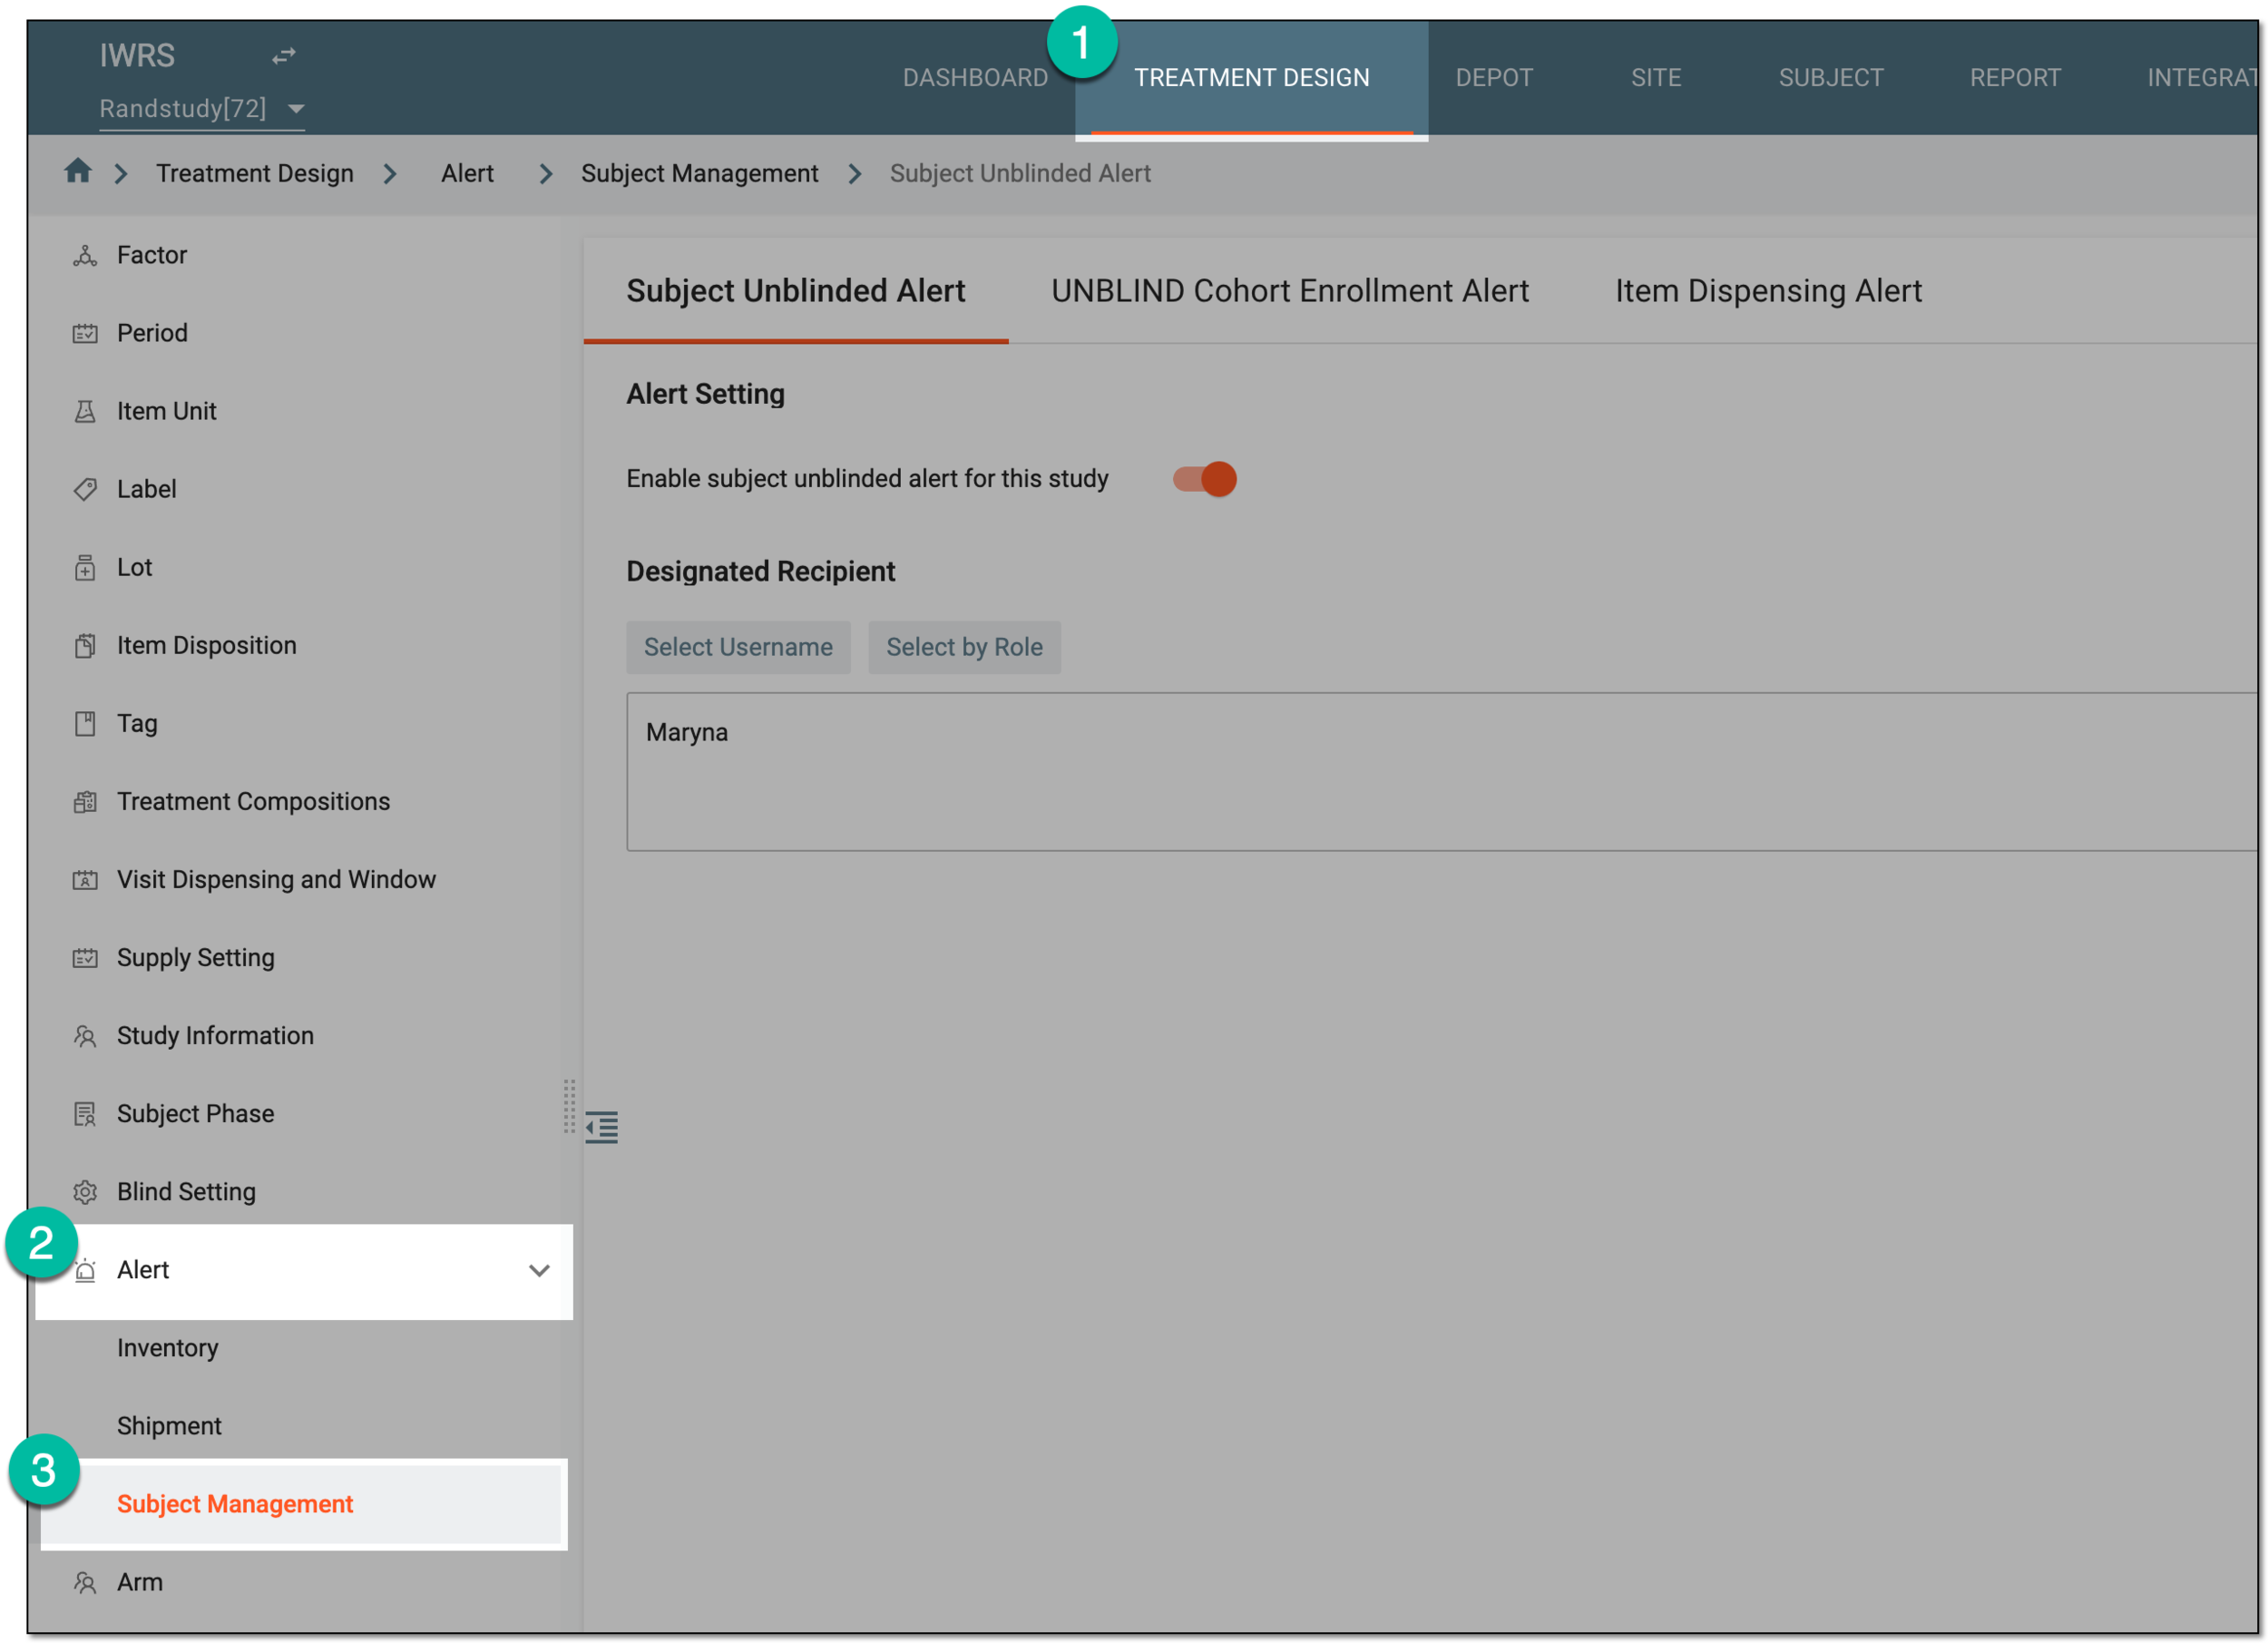Click Treatment Design in the breadcrumb
The height and width of the screenshot is (1643, 2268).
[255, 173]
